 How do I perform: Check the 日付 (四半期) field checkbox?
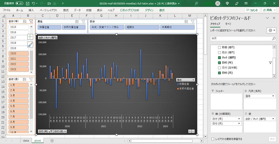pyautogui.click(x=220, y=68)
